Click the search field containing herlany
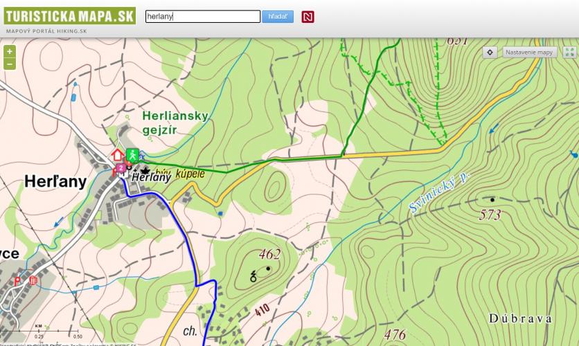 click(x=202, y=17)
